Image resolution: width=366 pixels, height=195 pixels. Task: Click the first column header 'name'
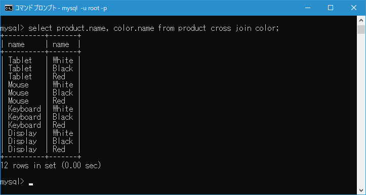(x=16, y=44)
